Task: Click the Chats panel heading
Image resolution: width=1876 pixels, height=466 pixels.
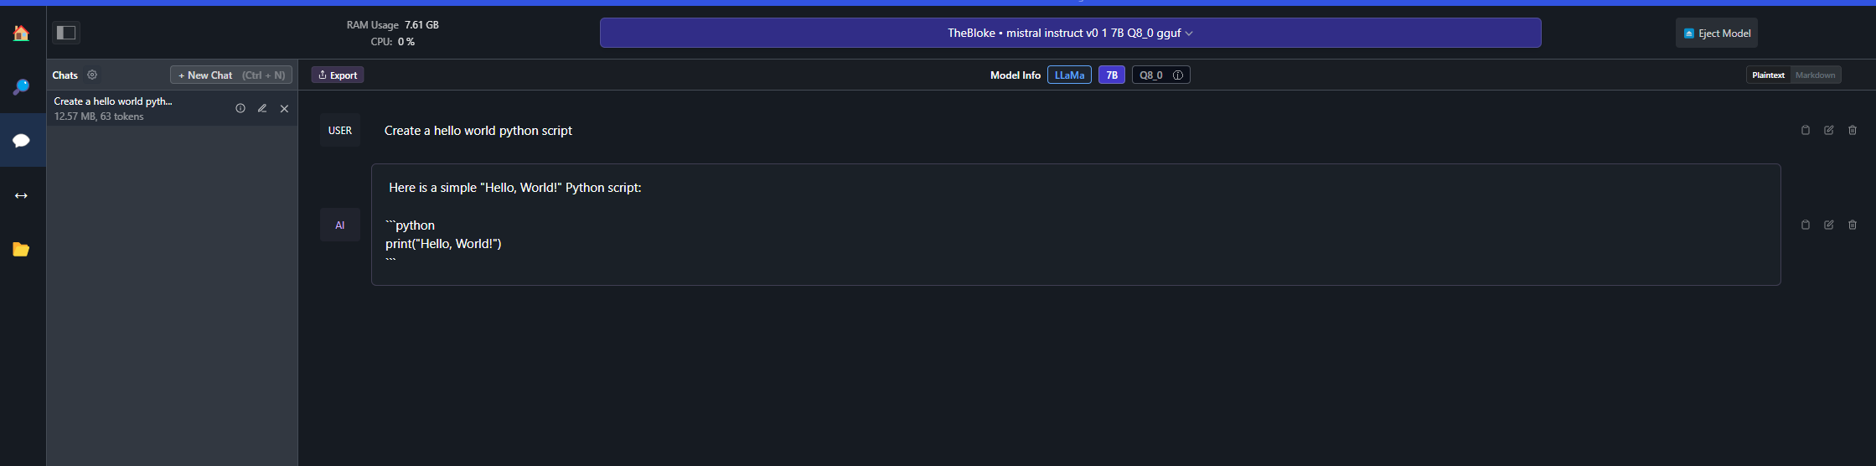Action: click(x=65, y=75)
